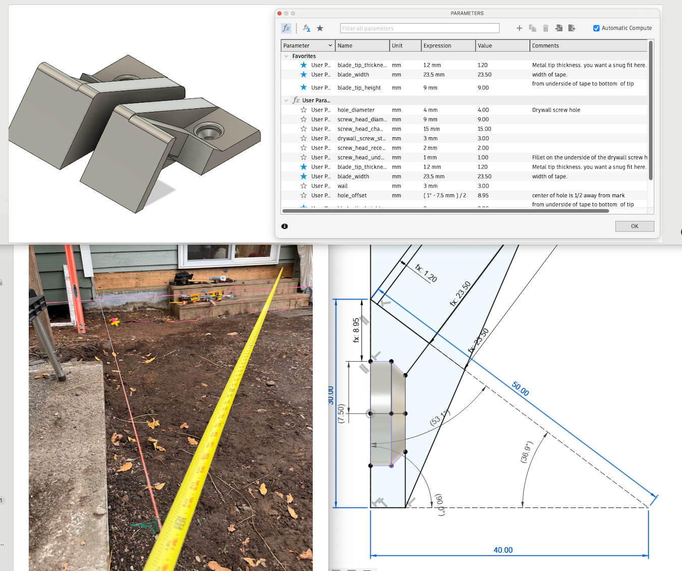
Task: Select the fx all-parameters filter icon
Action: (x=286, y=28)
